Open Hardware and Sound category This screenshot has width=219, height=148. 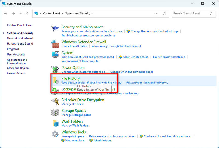pyautogui.click(x=20, y=43)
